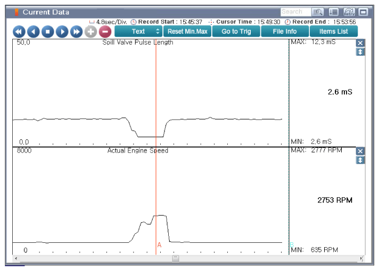Expand Spill Valve Pulse Length graph height
Screen dimensions: 379x271
click(360, 52)
